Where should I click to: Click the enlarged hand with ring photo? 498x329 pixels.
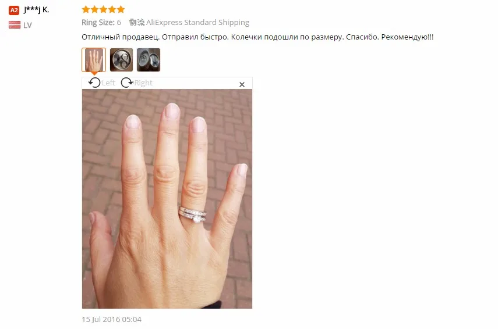tap(167, 199)
